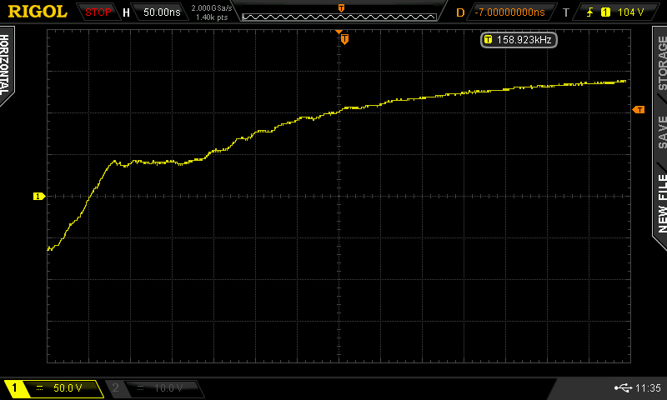Click the -7.00000000ns delay field
The image size is (667, 400).
pos(509,12)
